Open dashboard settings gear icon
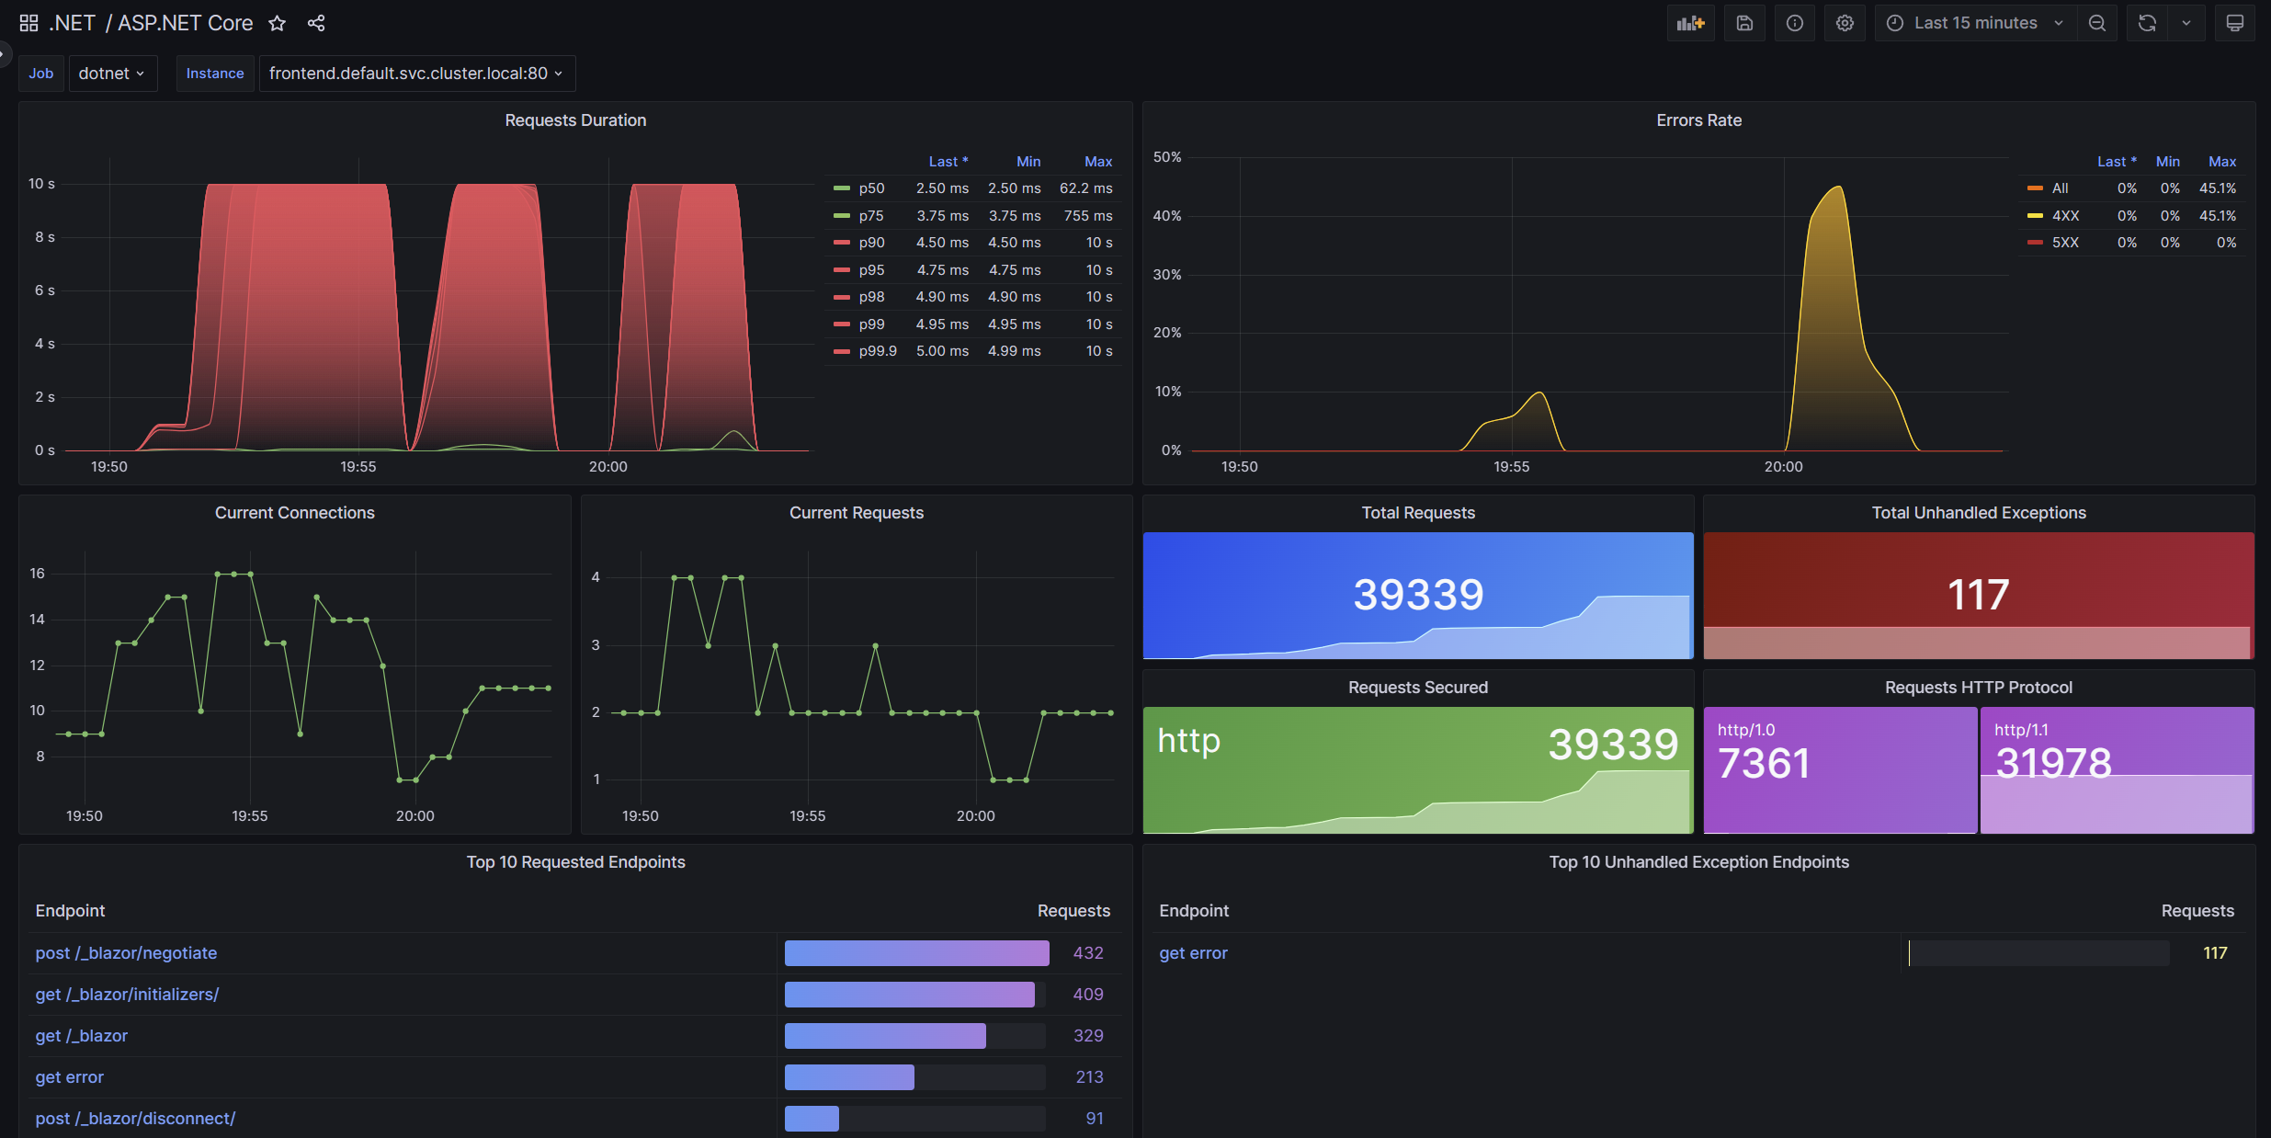 point(1843,22)
